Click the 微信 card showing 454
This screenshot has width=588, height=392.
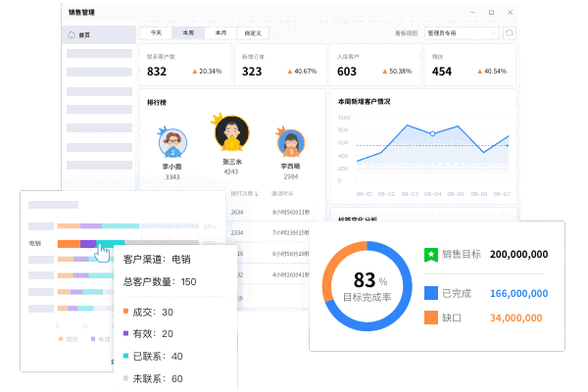coord(469,65)
